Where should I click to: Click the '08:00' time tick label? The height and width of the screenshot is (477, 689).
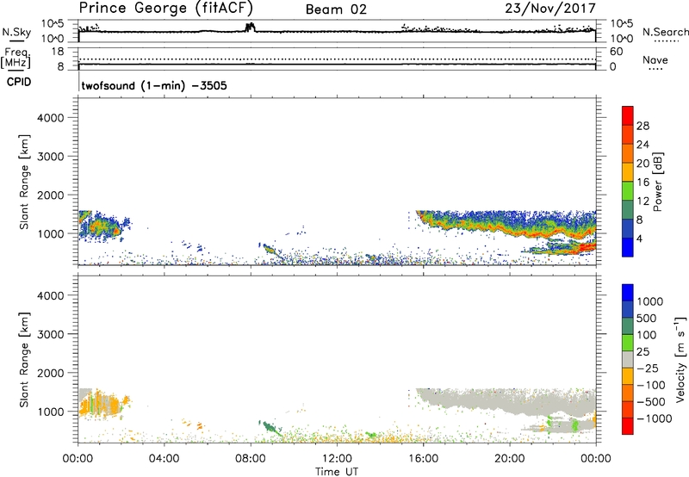pos(251,459)
